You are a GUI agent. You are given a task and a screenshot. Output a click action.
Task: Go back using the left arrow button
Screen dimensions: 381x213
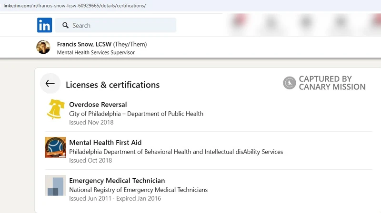point(50,84)
